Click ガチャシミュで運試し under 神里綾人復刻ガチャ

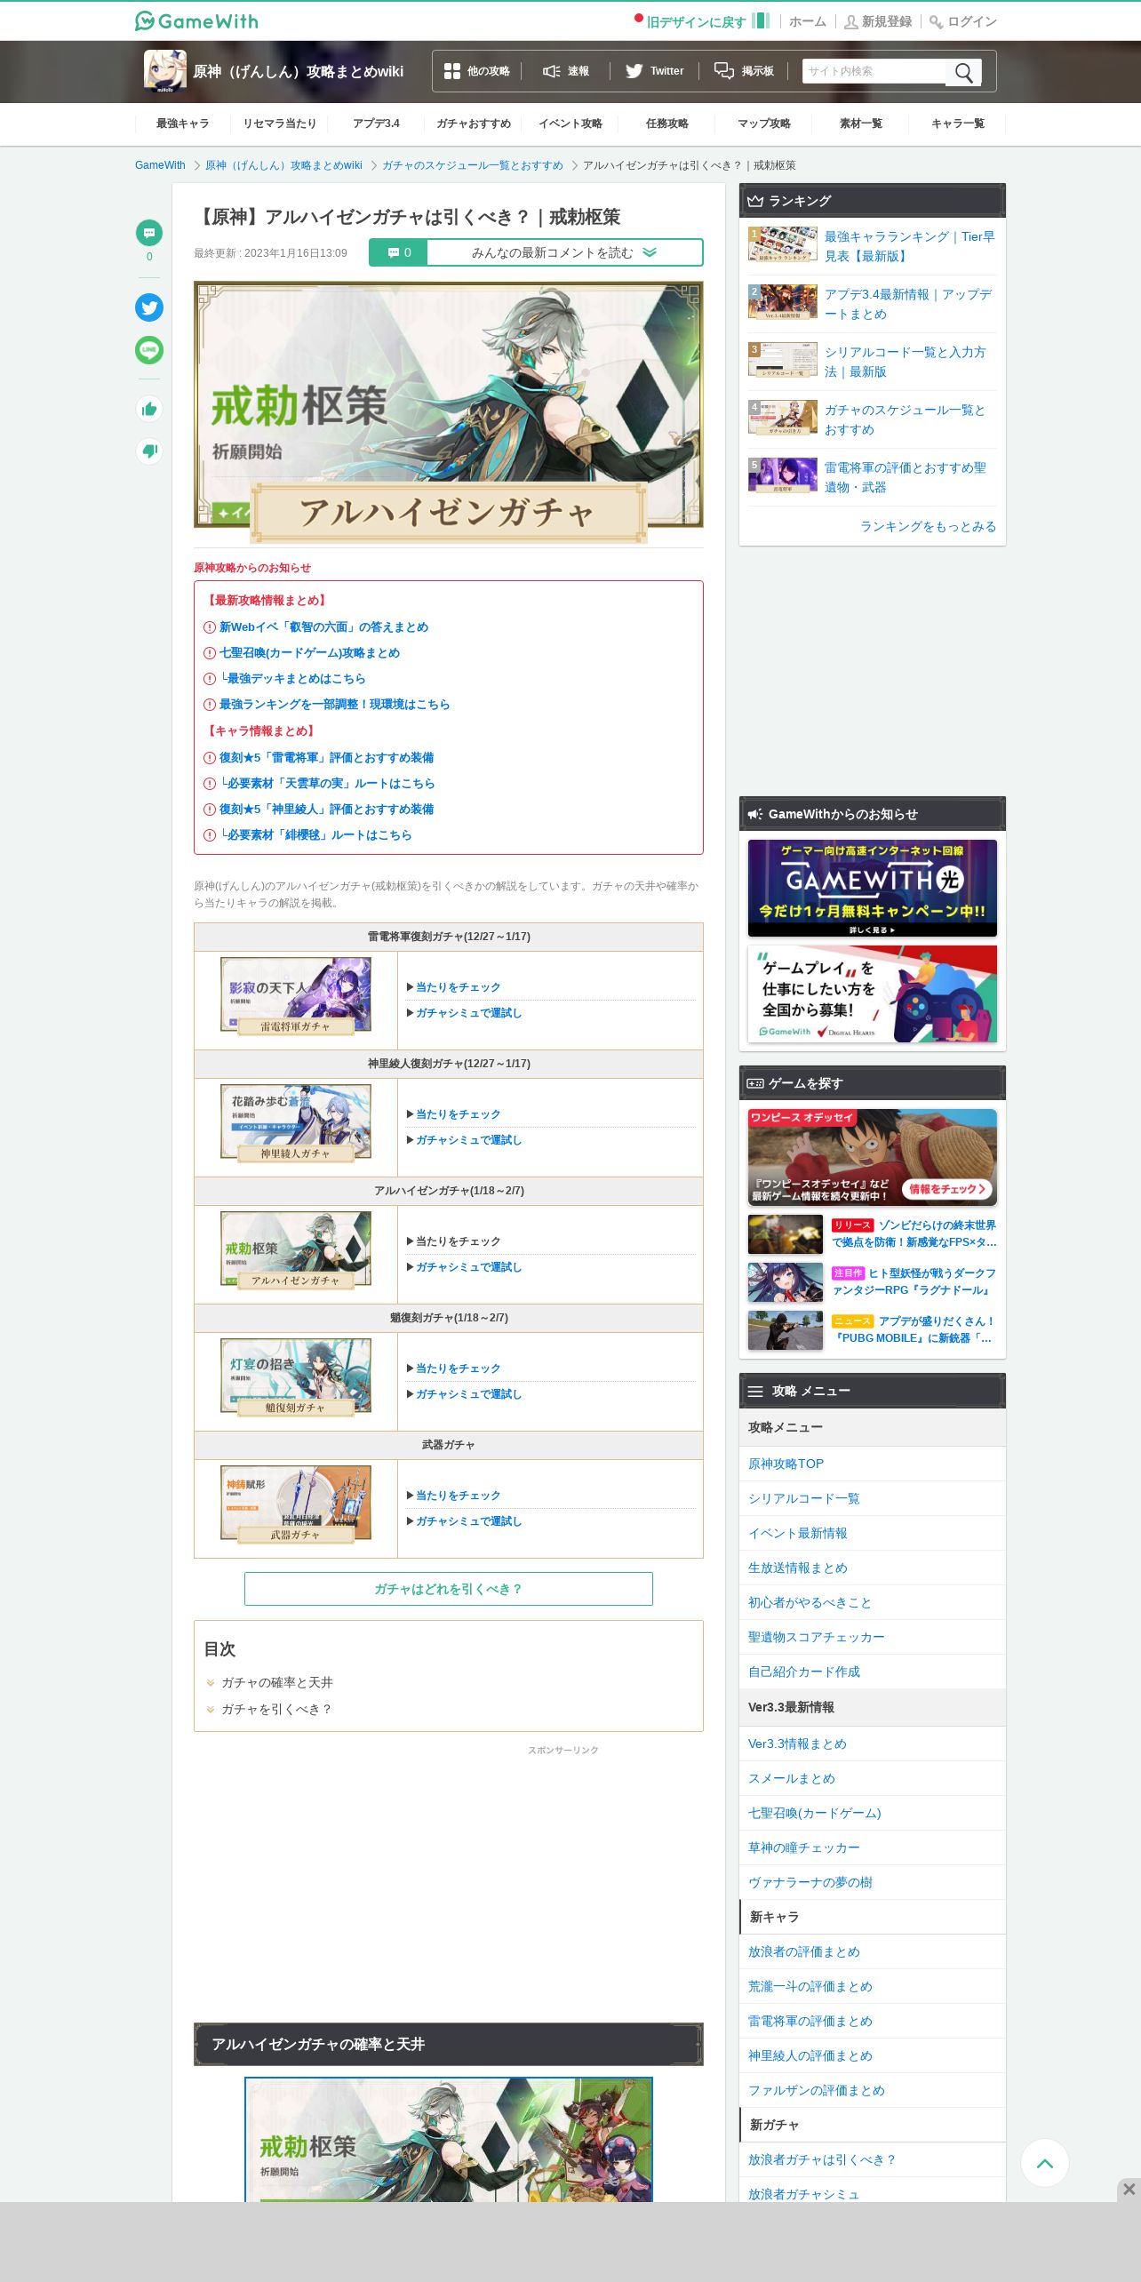pos(468,1140)
